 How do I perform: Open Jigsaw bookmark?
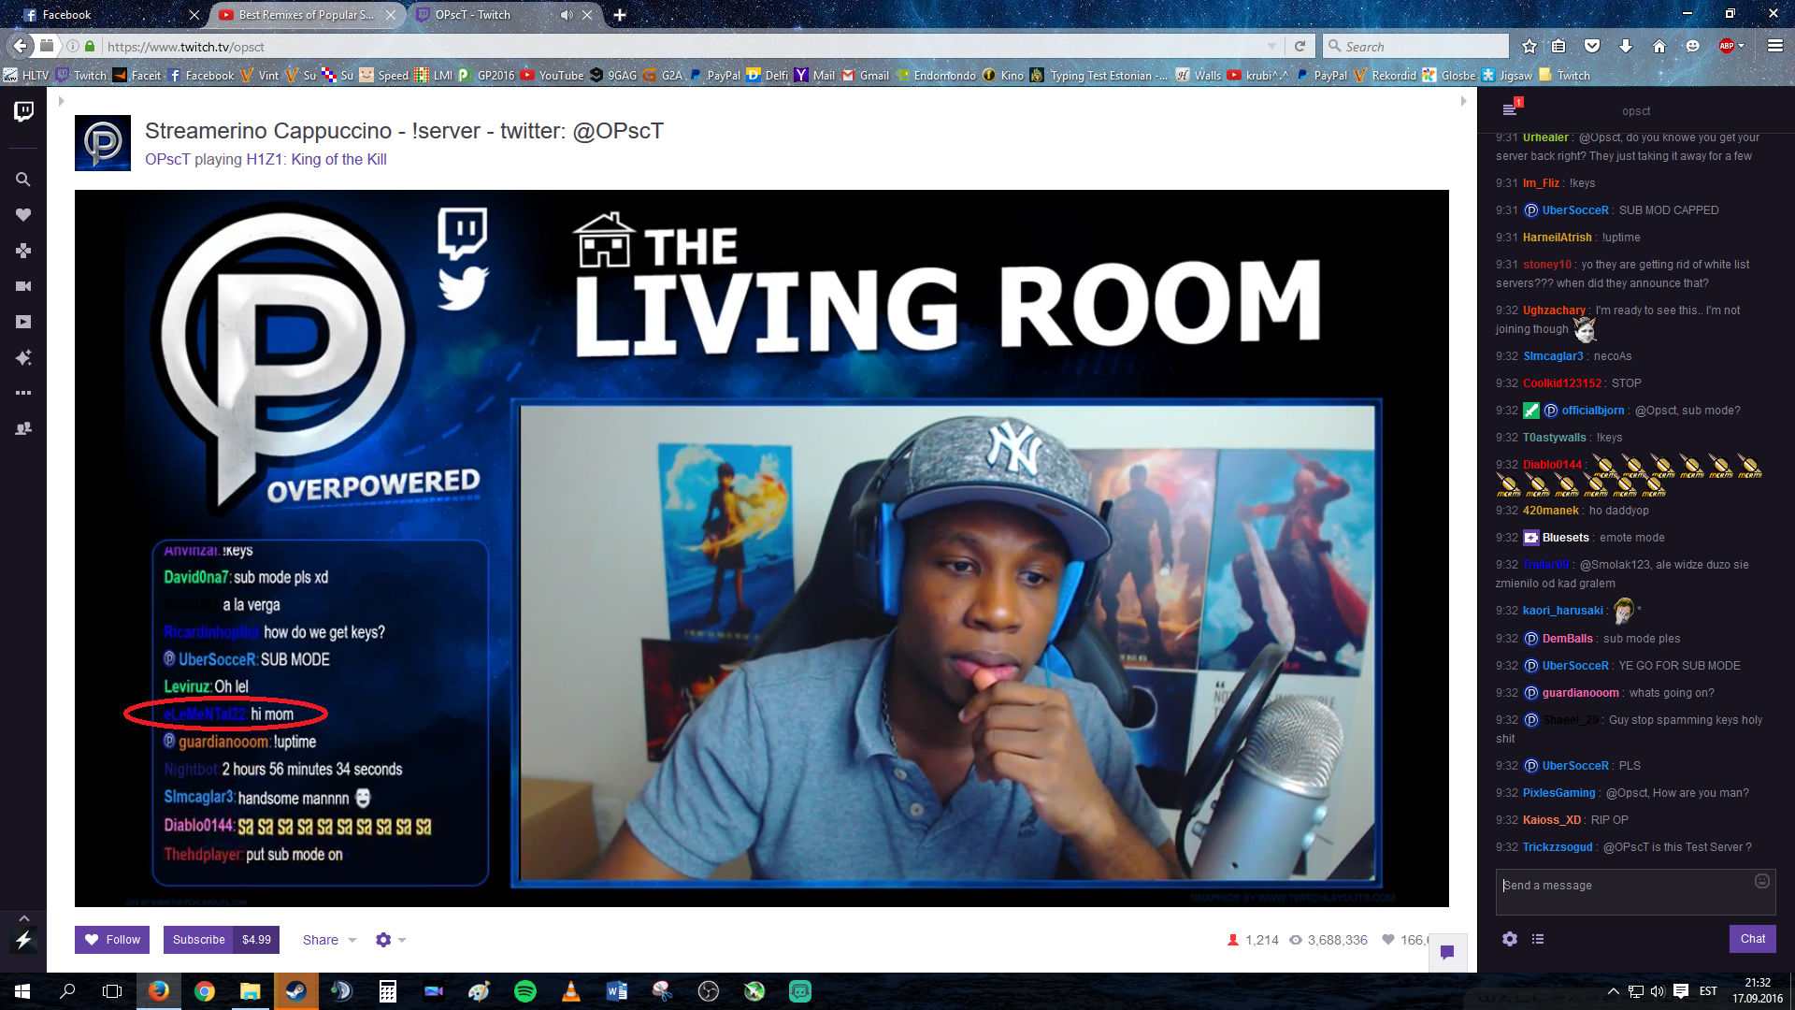pyautogui.click(x=1507, y=76)
